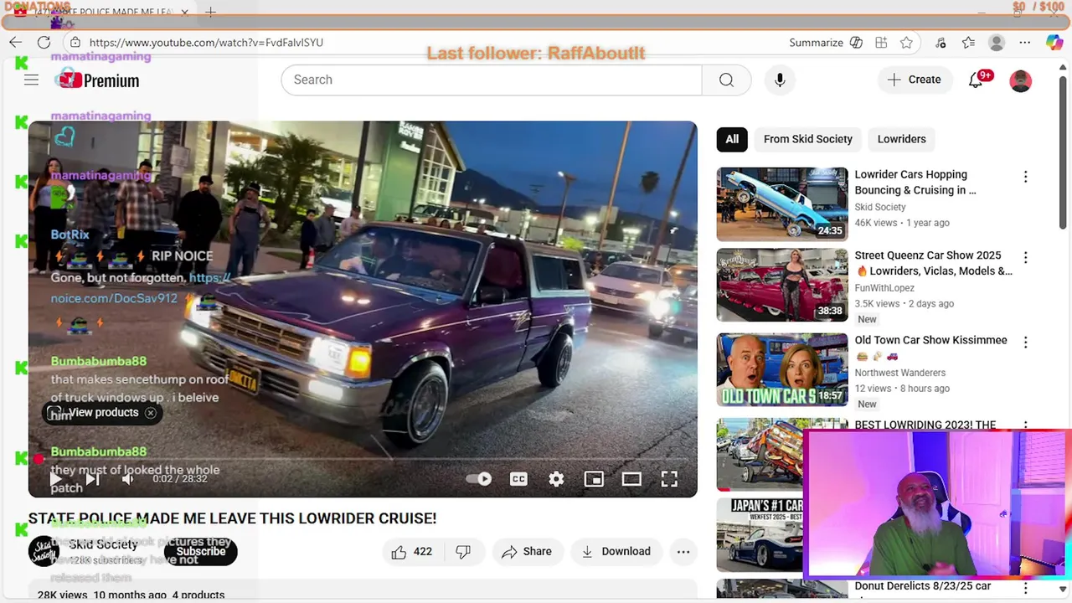The height and width of the screenshot is (603, 1072).
Task: Dislike the video
Action: [x=463, y=551]
